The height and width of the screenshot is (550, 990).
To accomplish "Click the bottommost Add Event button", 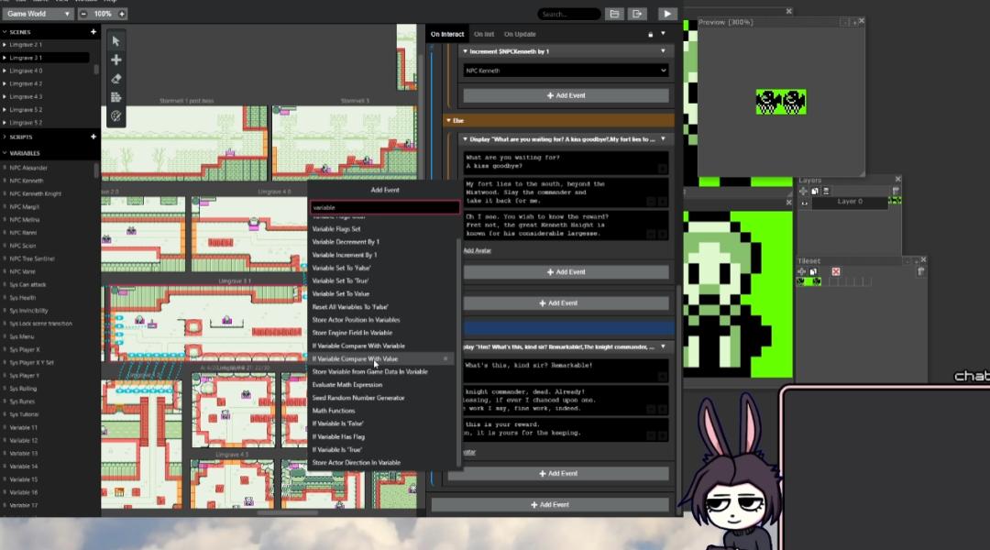I will tap(549, 504).
